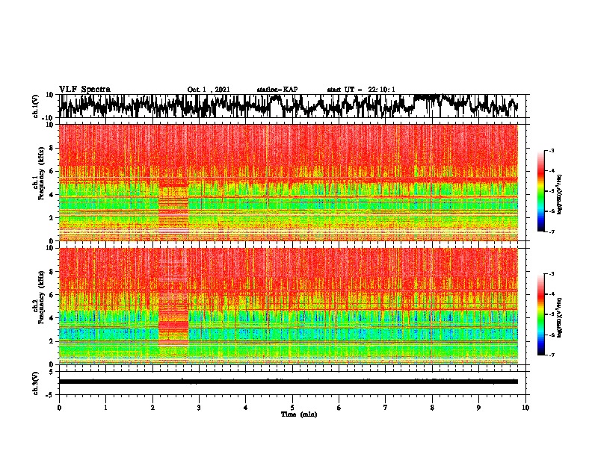
Task: Click the ch.1 frequency tick label "2"
Action: (52, 218)
